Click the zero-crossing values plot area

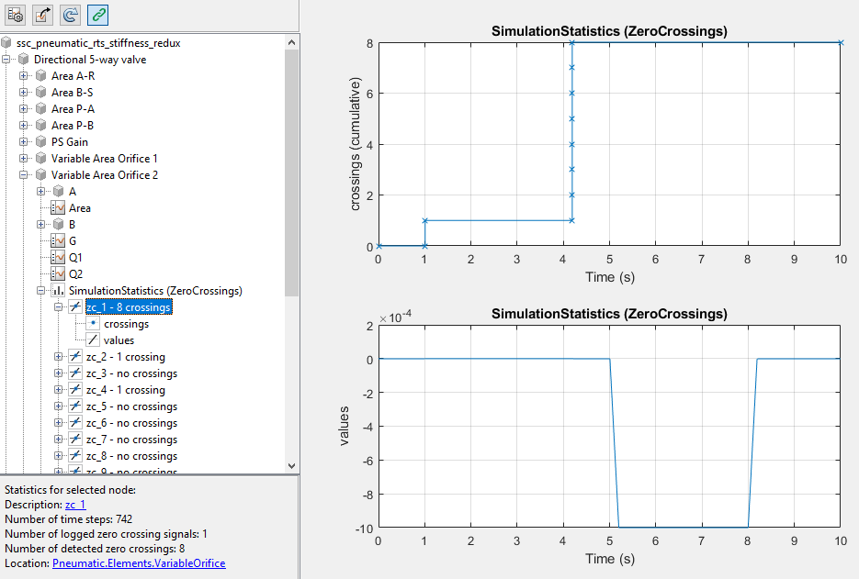pyautogui.click(x=609, y=427)
